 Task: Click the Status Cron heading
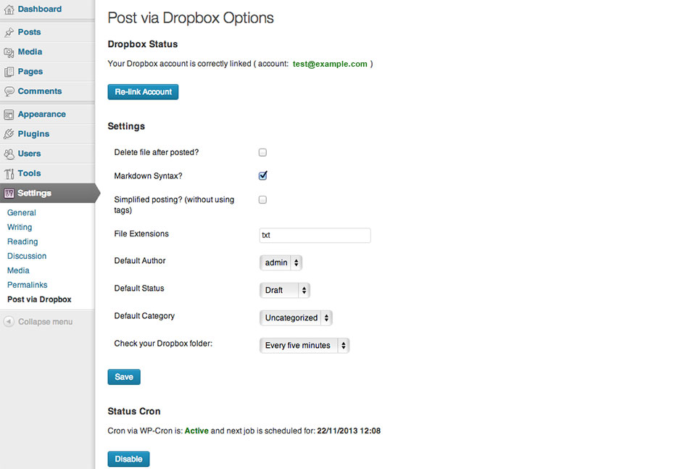pos(134,411)
